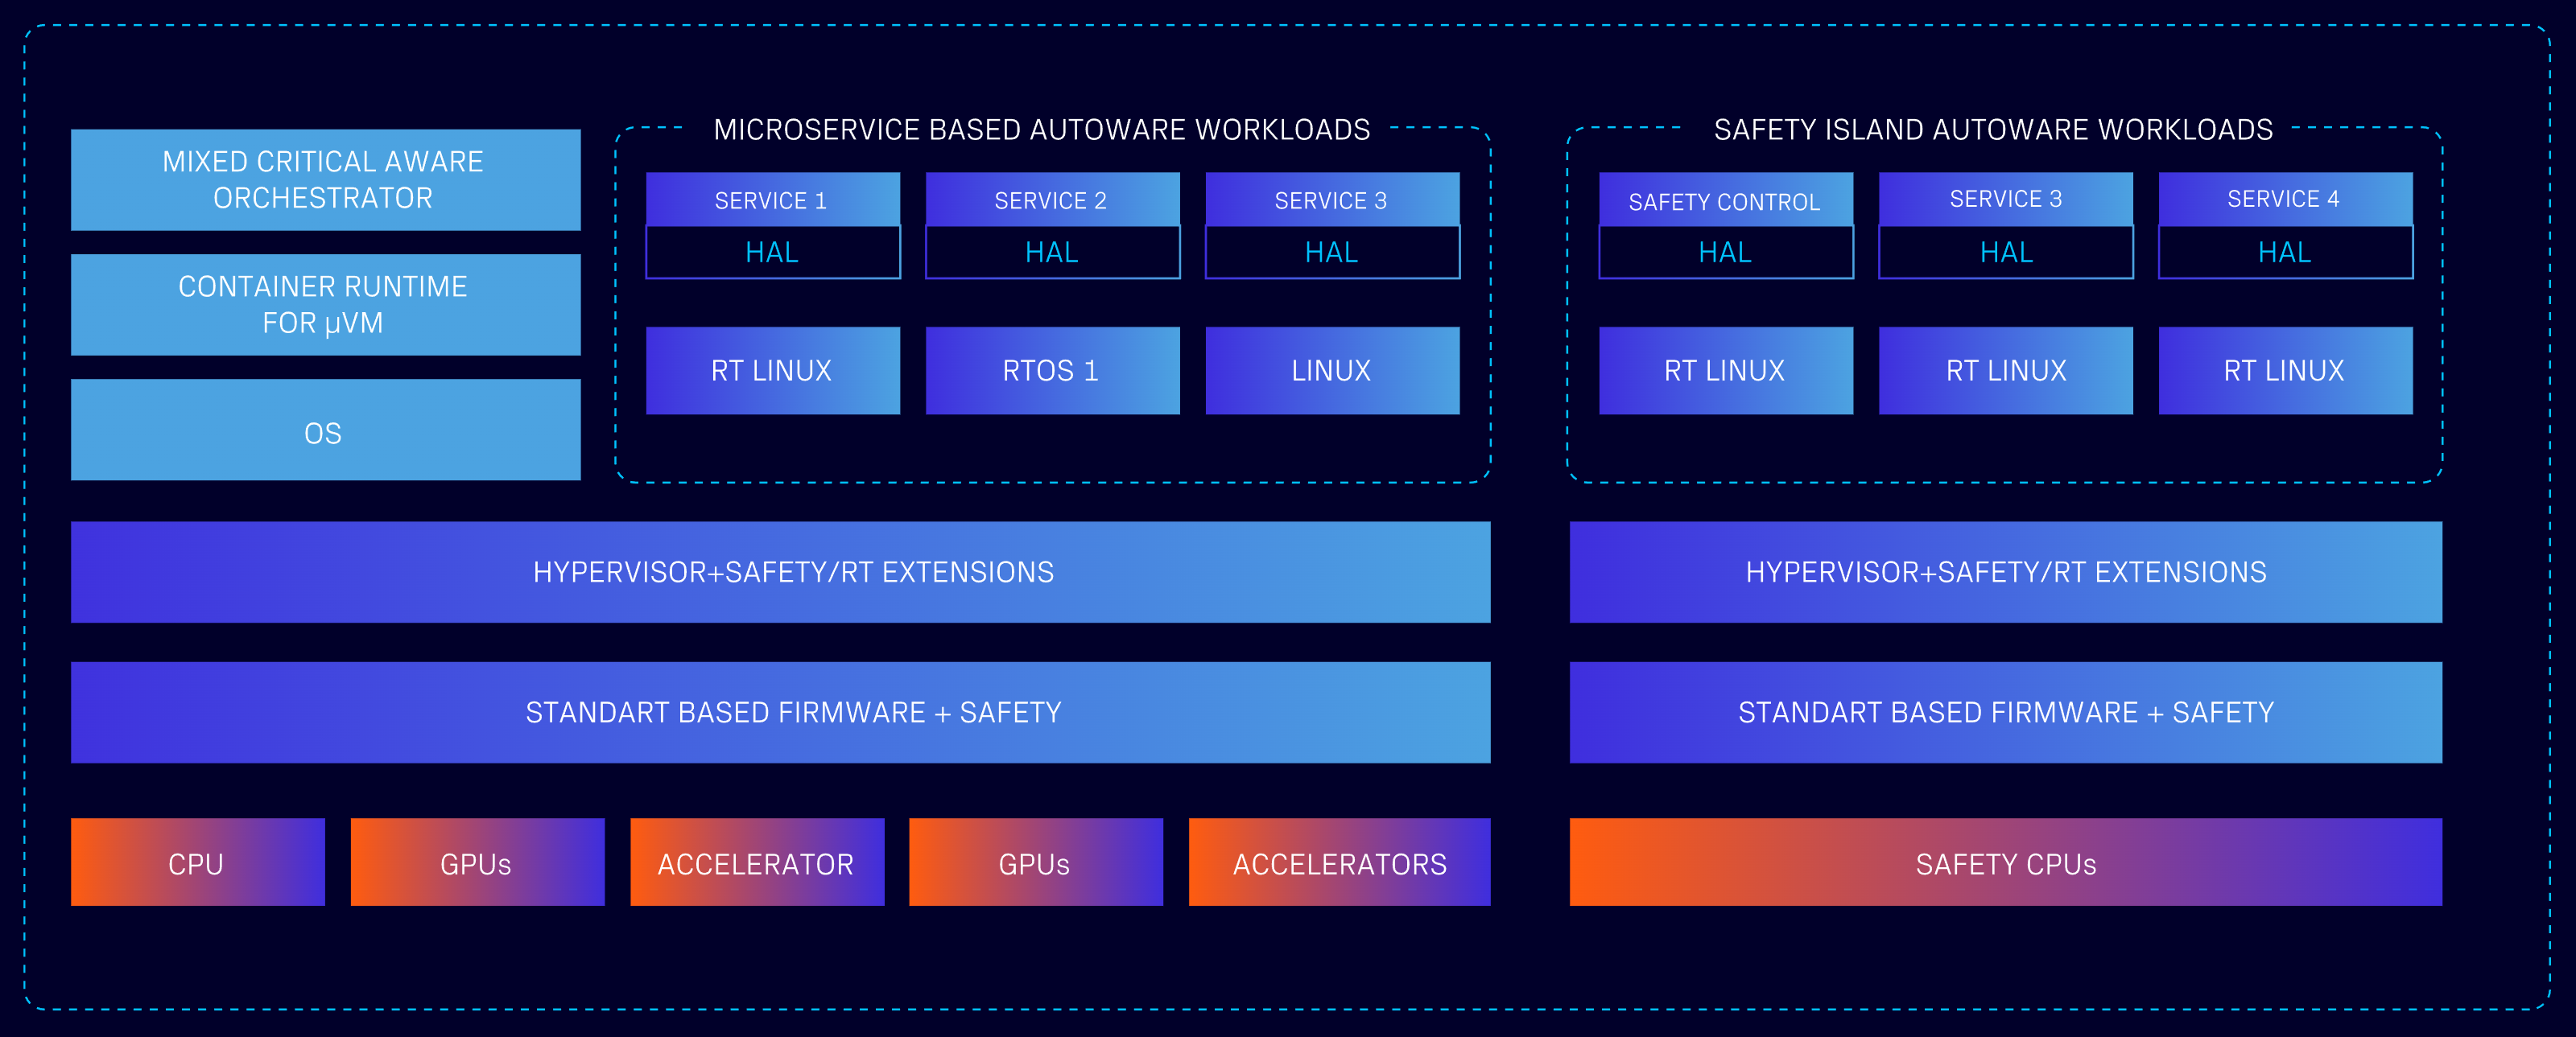The width and height of the screenshot is (2576, 1037).
Task: Click the OS block
Action: [x=325, y=430]
